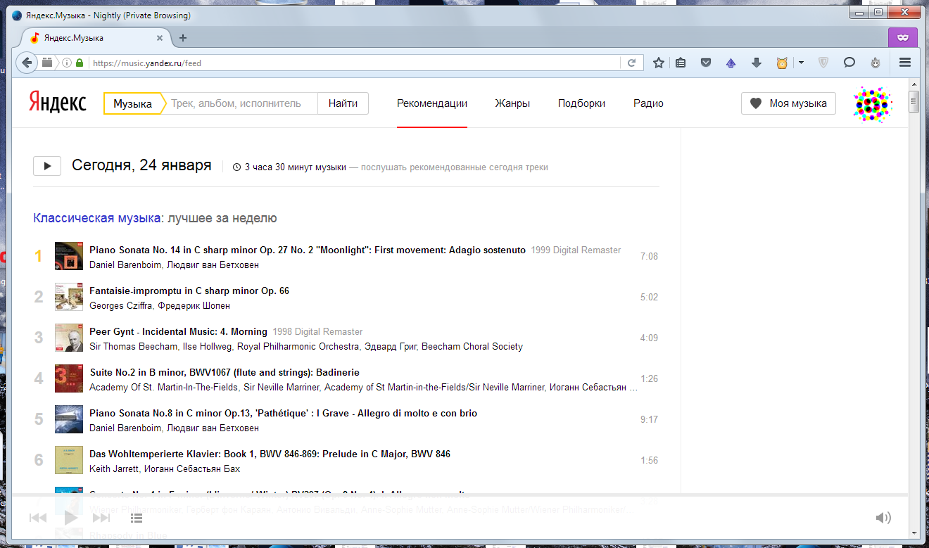Click the Pathétique sonata album cover

coord(69,419)
